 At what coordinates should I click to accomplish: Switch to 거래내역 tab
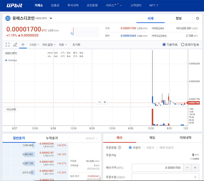tap(185, 138)
